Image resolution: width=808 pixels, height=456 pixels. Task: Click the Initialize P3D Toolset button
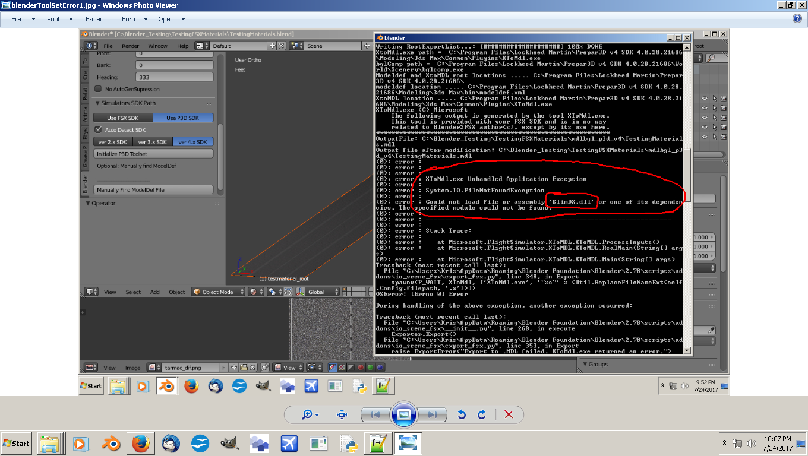point(153,154)
